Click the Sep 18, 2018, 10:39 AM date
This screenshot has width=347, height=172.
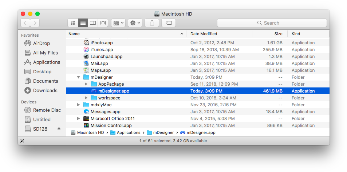[x=215, y=50]
